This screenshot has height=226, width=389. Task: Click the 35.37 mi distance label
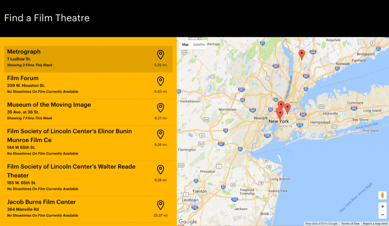click(x=160, y=216)
